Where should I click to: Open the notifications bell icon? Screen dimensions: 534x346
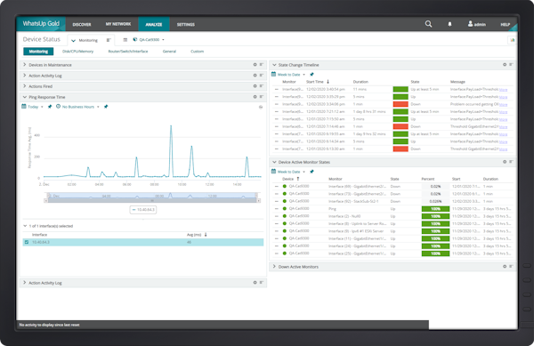tap(449, 24)
